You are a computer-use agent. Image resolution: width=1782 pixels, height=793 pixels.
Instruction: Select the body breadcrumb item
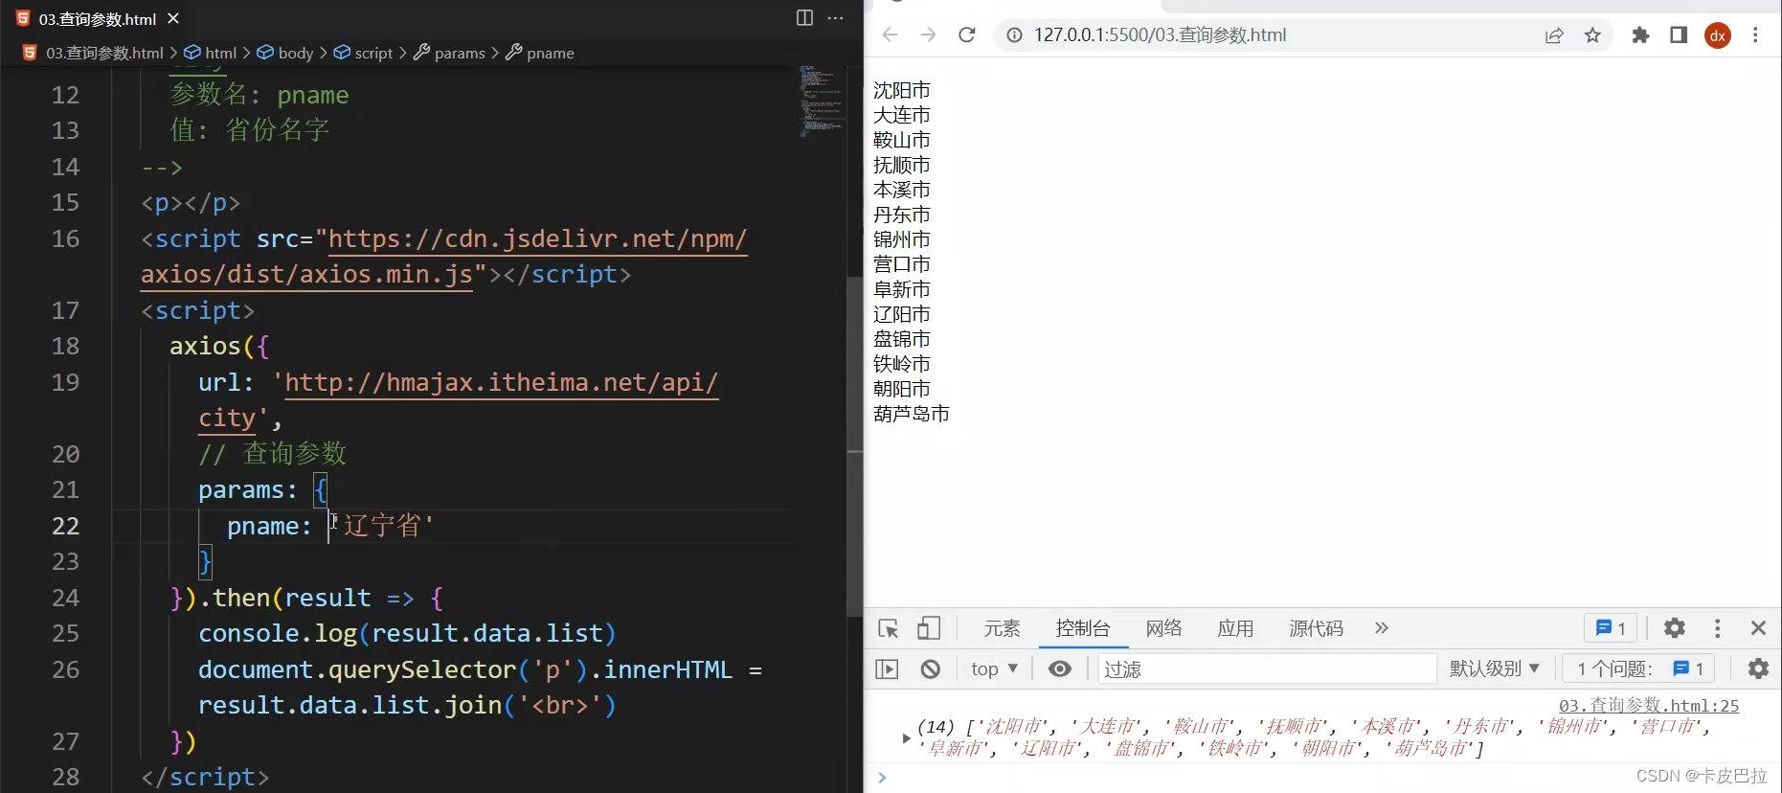(285, 53)
